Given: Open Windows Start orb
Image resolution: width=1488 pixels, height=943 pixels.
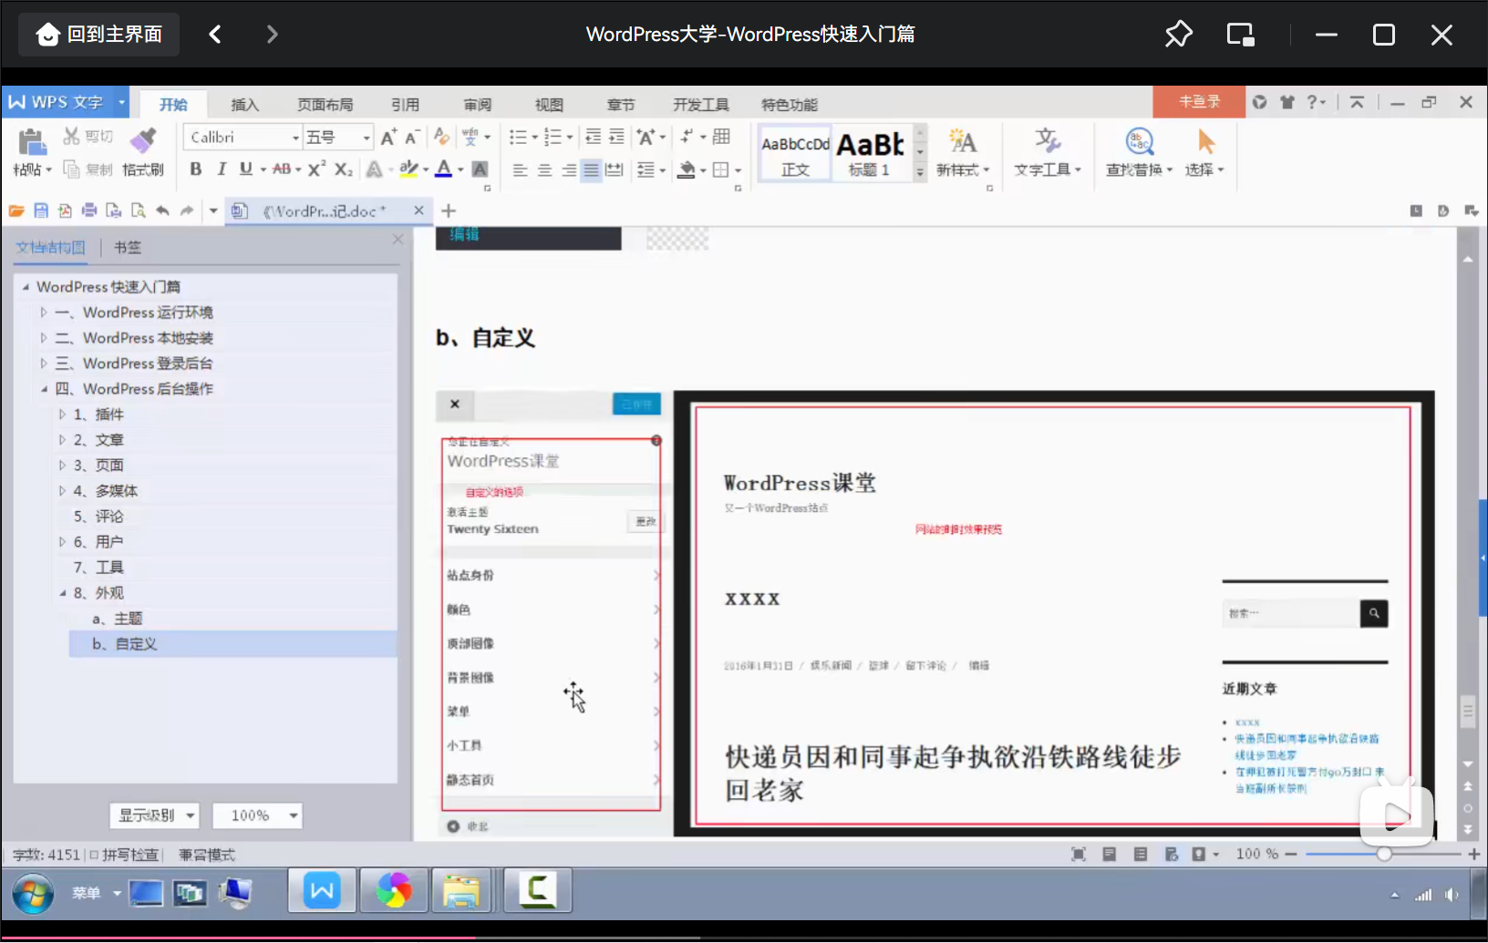Looking at the screenshot, I should coord(33,894).
